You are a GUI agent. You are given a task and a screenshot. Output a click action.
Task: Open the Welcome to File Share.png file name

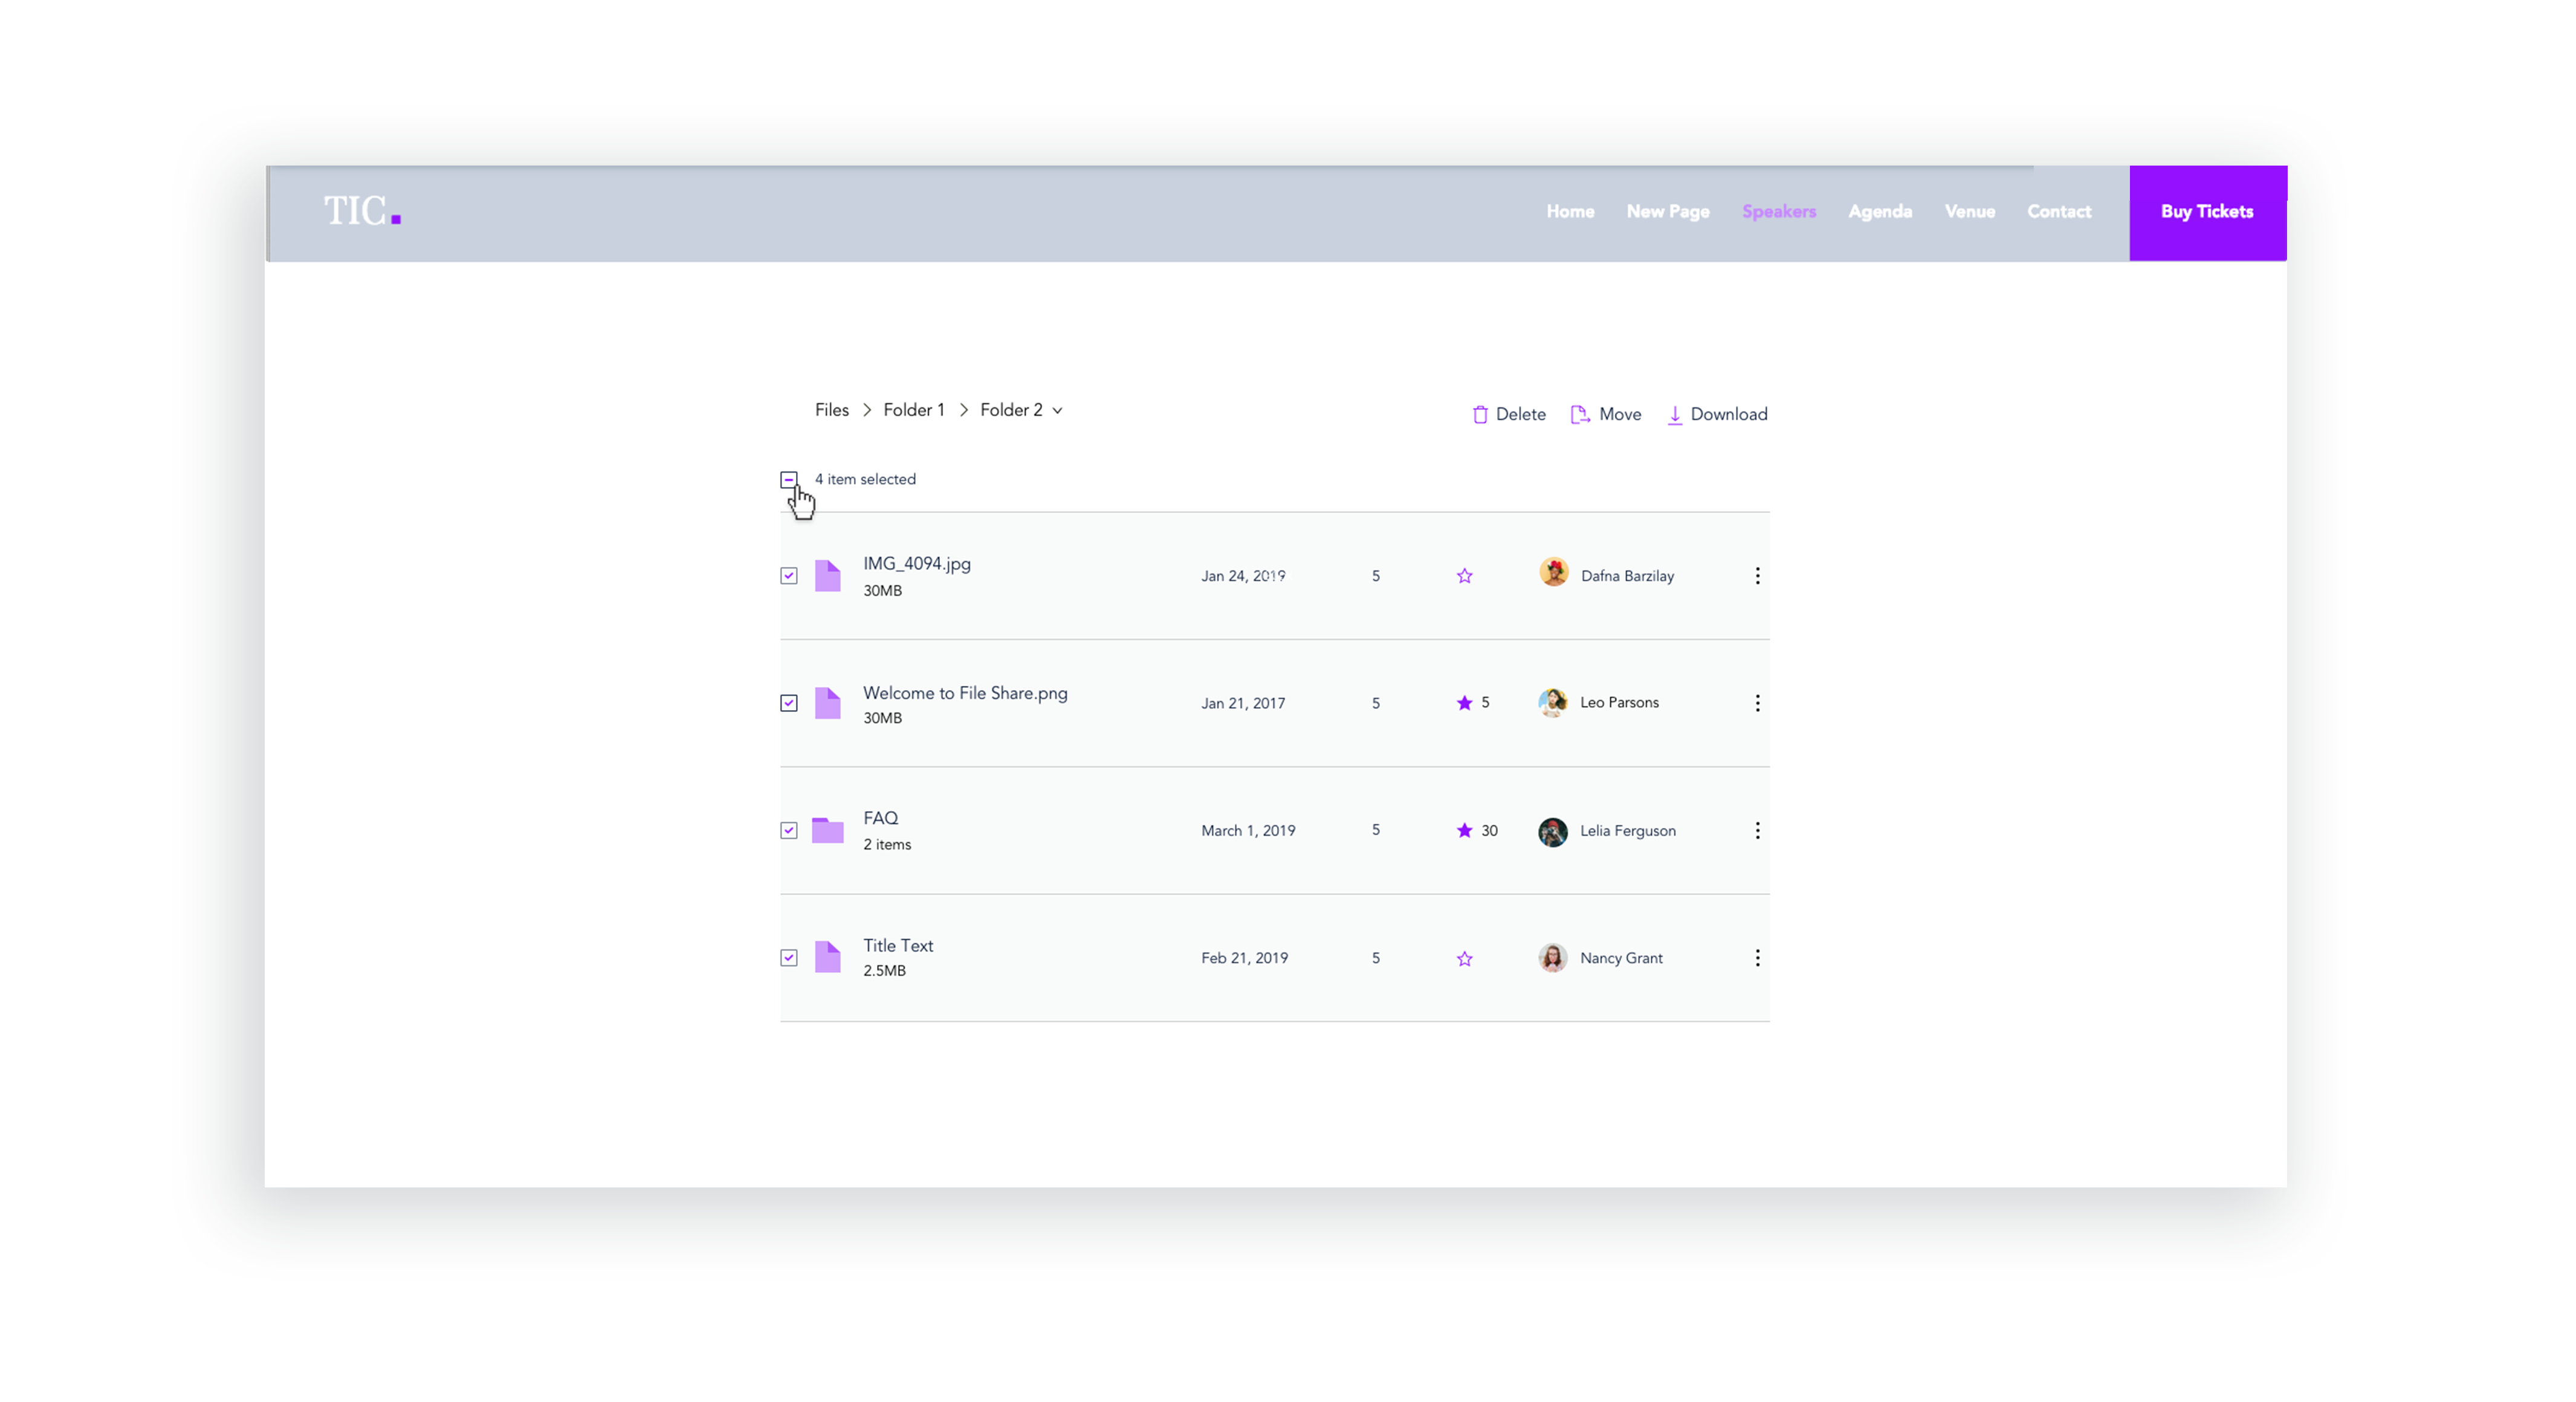tap(964, 693)
